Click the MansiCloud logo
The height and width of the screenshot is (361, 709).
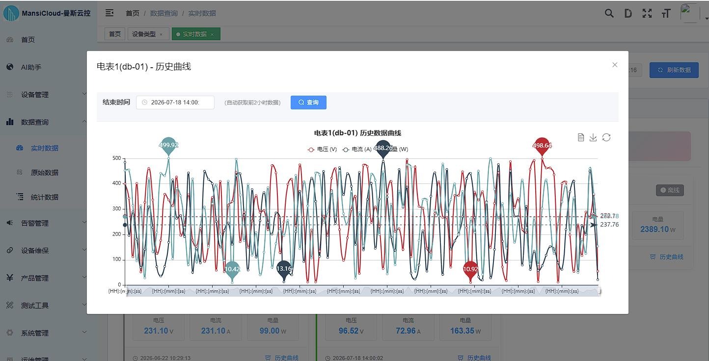click(x=11, y=13)
